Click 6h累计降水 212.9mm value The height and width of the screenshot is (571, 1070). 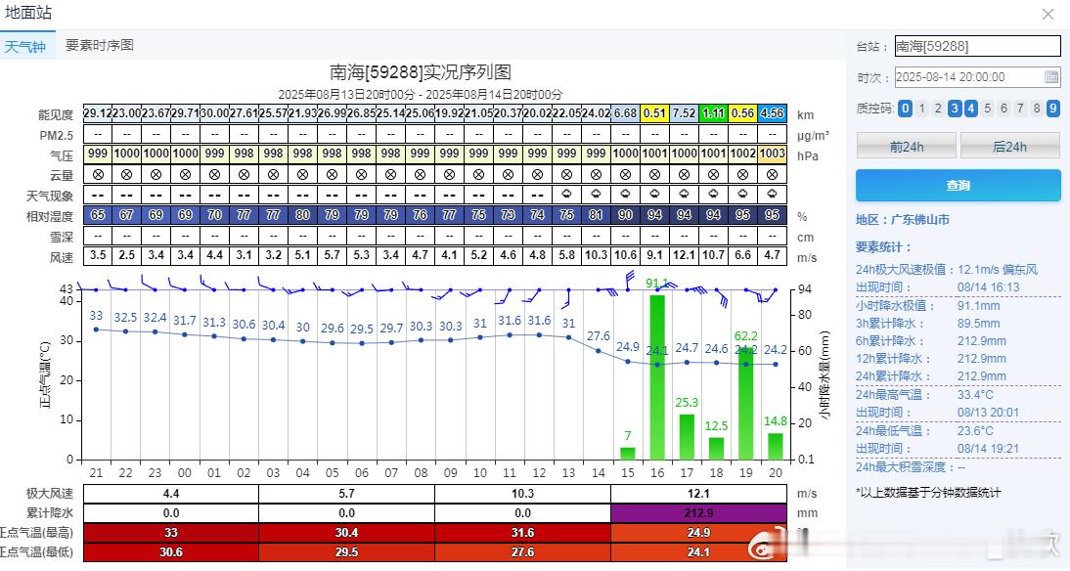[x=982, y=341]
